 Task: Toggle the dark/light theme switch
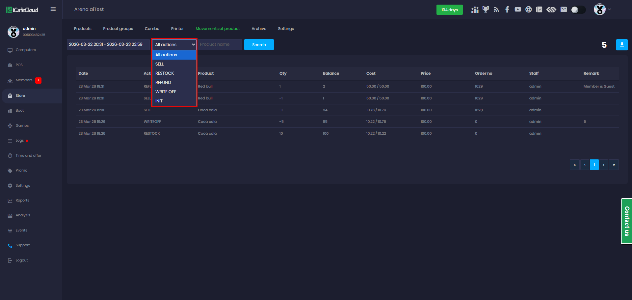click(578, 10)
